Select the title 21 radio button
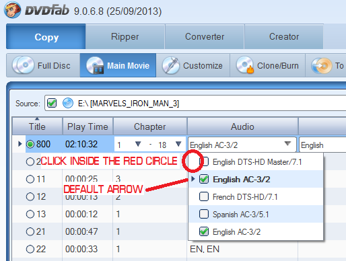346x261 pixels. click(30, 231)
